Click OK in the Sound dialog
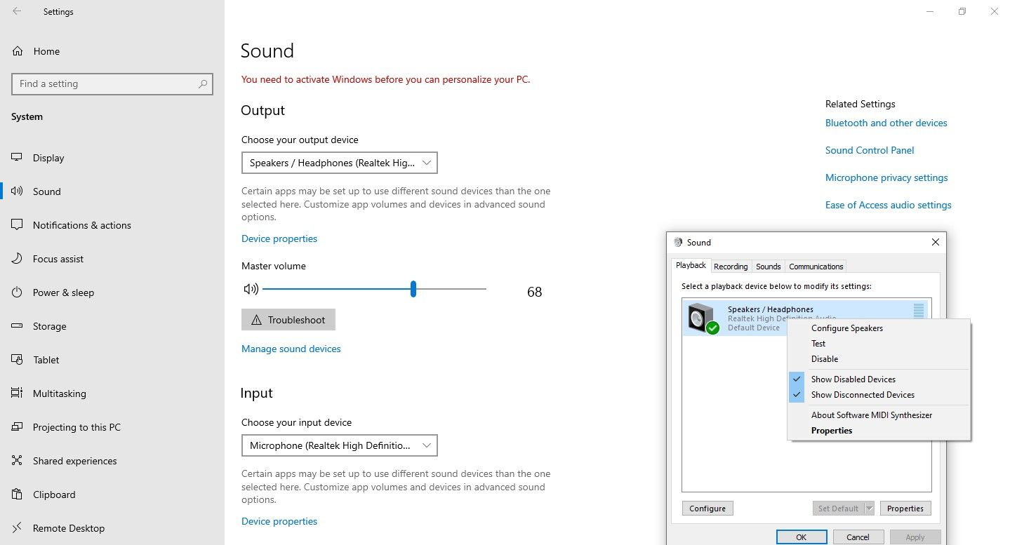Screen dimensions: 1010x545 tap(802, 537)
